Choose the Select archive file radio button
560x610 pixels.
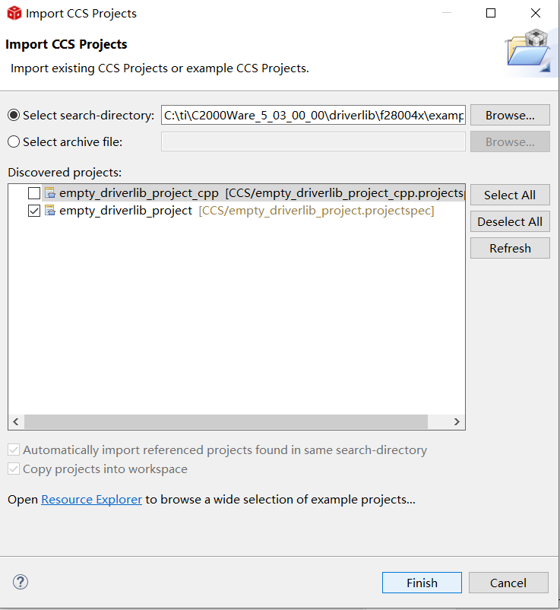[14, 141]
